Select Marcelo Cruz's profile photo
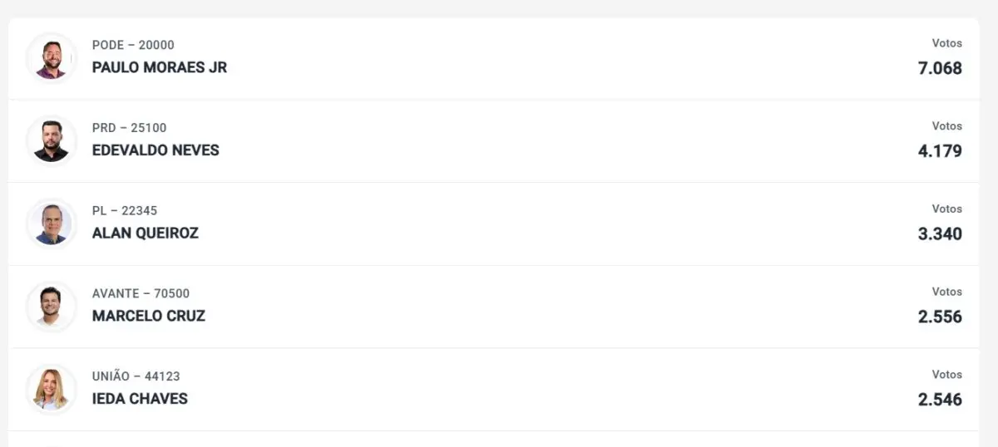The width and height of the screenshot is (998, 447). 51,307
